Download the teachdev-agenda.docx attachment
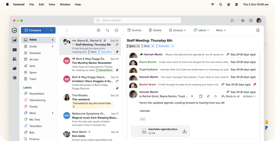The image size is (275, 141). (184, 131)
